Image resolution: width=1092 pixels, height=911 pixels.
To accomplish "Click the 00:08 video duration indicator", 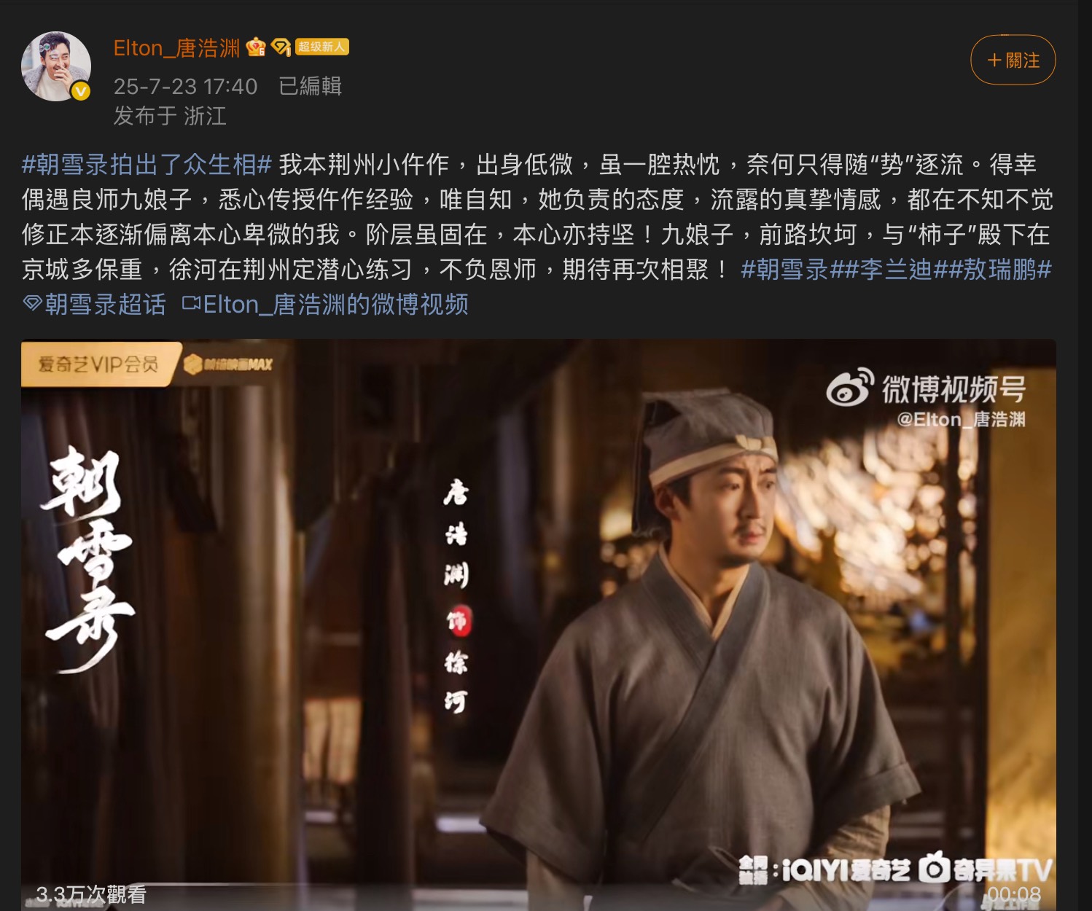I will [1014, 894].
